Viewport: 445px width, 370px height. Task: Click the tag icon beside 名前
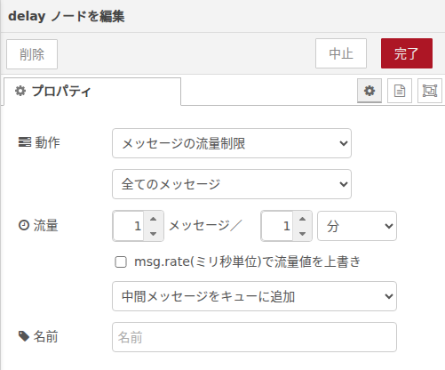click(x=24, y=336)
